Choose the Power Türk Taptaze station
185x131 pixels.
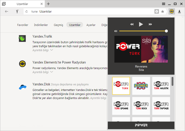coord(161,106)
